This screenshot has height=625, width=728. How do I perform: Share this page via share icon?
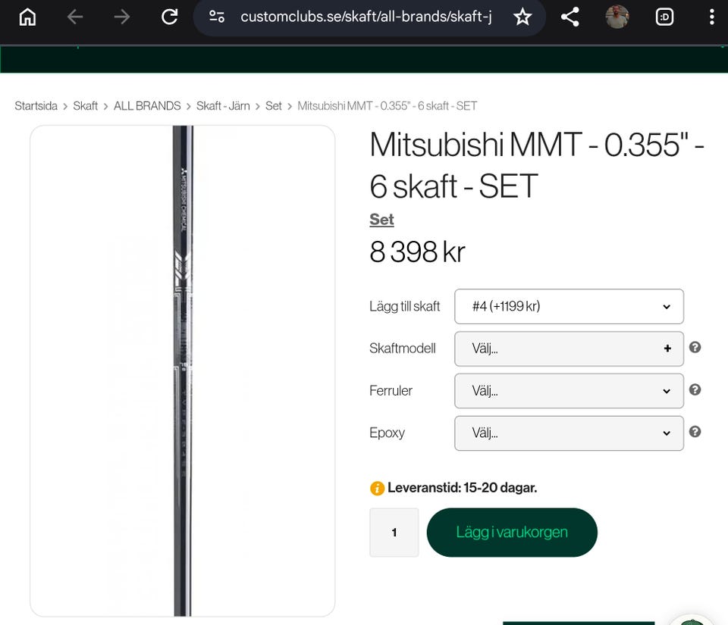(570, 17)
